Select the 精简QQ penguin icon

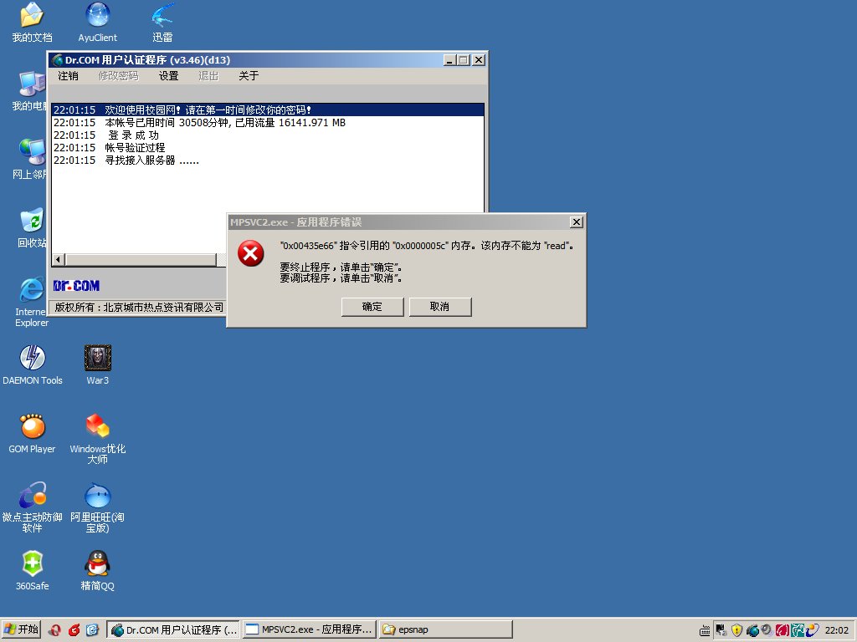98,570
